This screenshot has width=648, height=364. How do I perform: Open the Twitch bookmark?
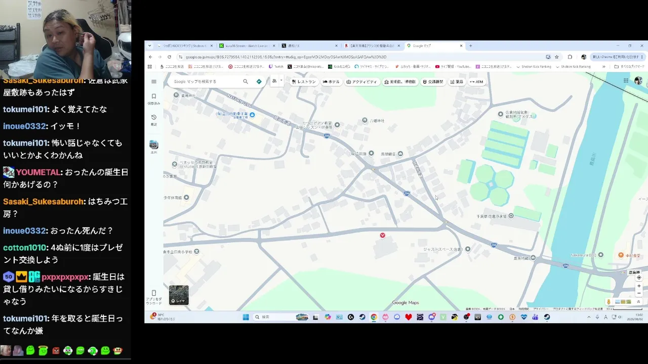pyautogui.click(x=276, y=66)
